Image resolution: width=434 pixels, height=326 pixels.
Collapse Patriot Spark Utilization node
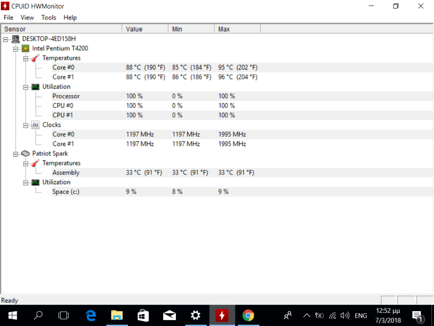point(26,183)
